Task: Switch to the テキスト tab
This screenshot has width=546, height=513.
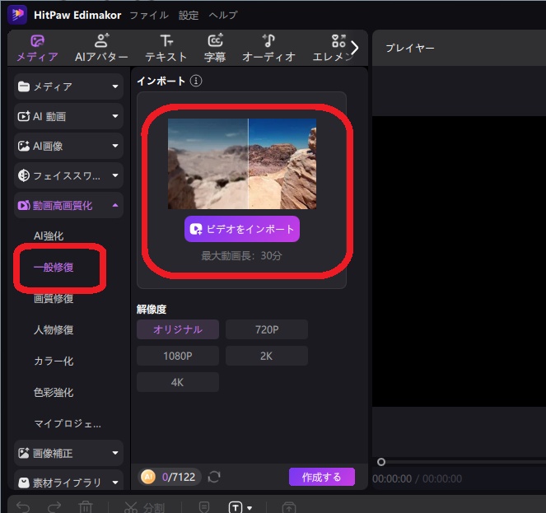Action: [x=166, y=49]
